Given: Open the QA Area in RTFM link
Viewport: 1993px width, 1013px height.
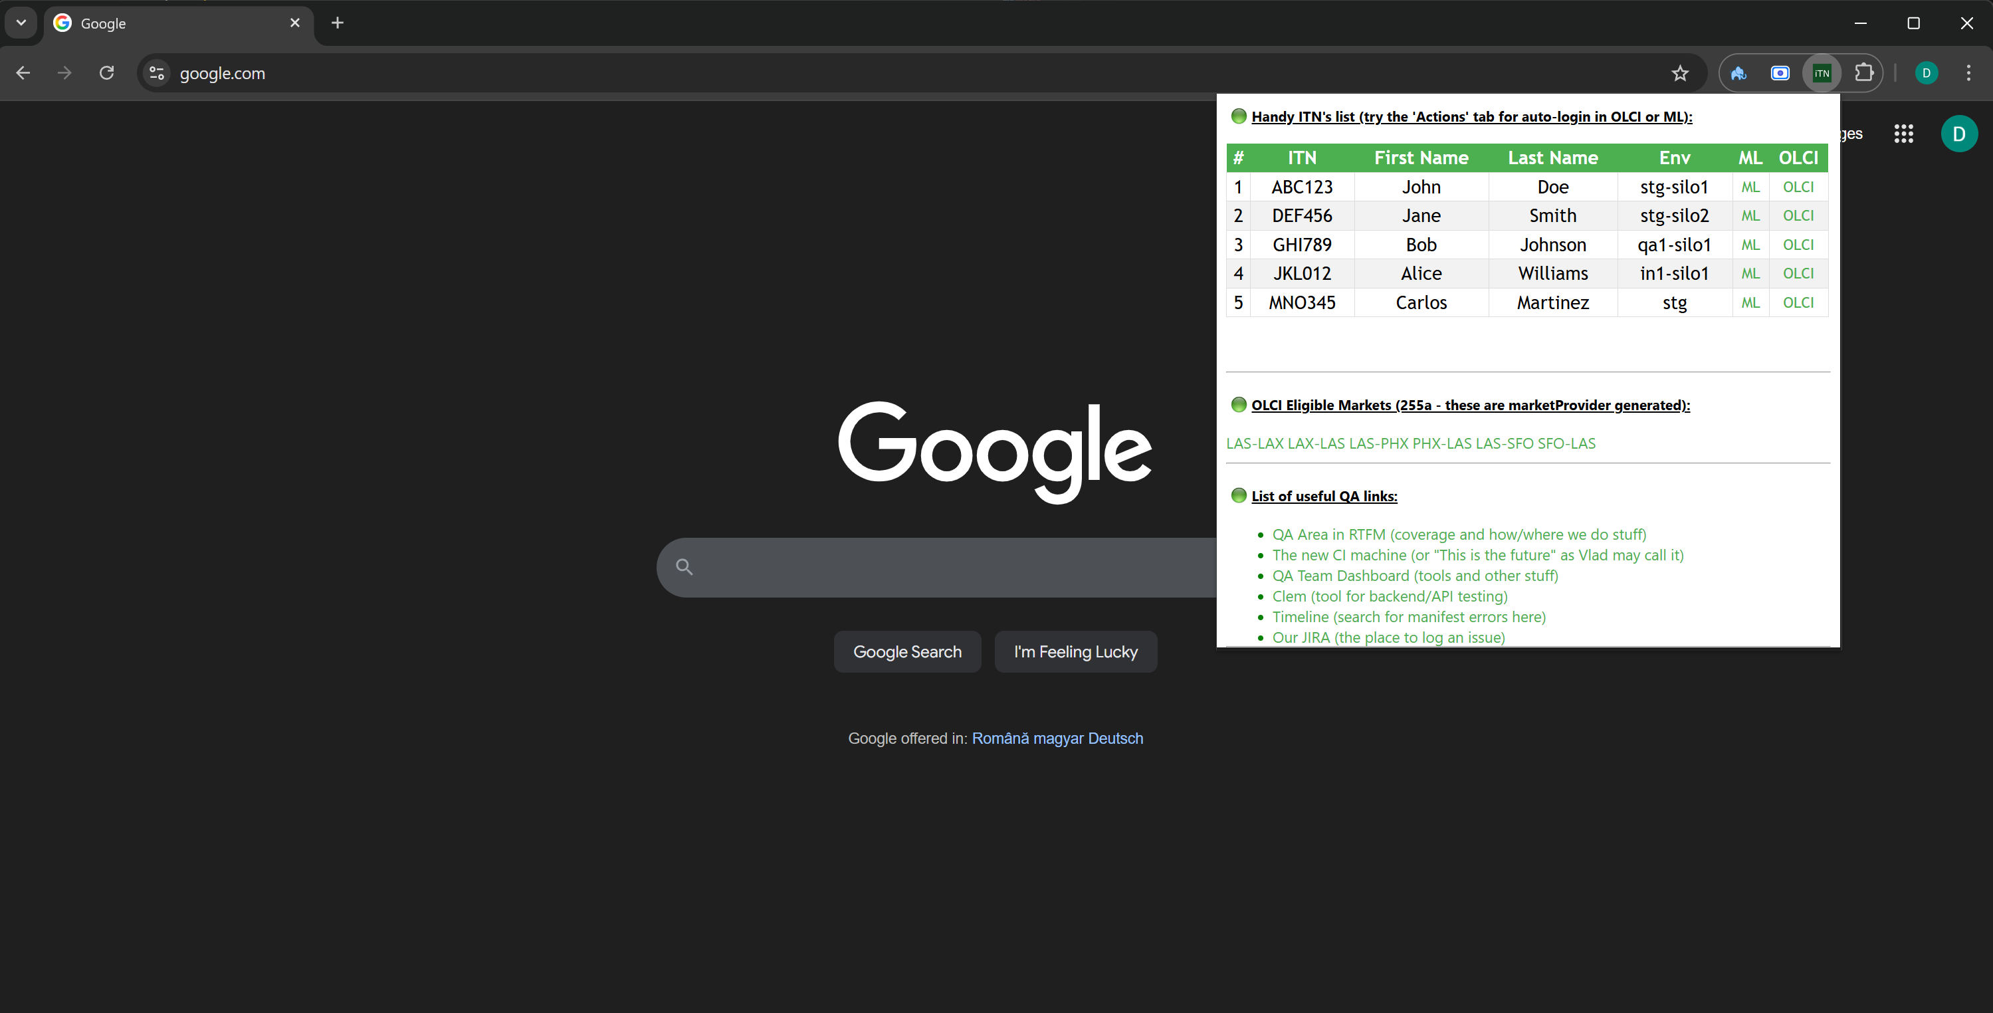Looking at the screenshot, I should (x=1459, y=534).
